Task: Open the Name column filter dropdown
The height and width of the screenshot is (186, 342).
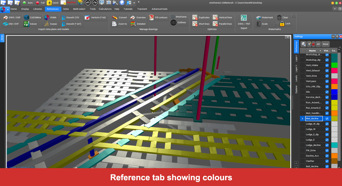Action: tap(320, 51)
